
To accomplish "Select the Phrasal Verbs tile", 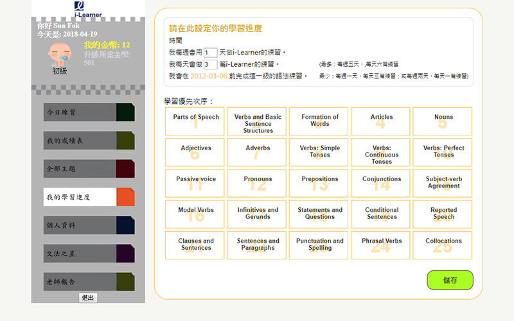I will click(380, 245).
